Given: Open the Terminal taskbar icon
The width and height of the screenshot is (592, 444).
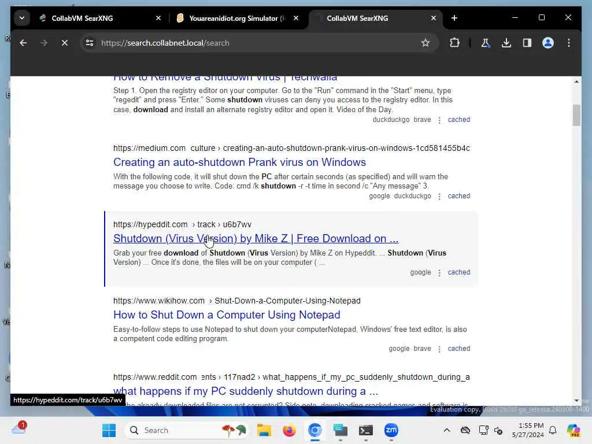Looking at the screenshot, I should point(366,430).
